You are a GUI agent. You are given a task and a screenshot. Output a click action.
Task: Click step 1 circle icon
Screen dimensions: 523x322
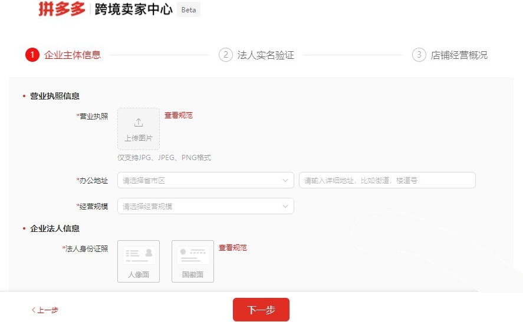click(x=32, y=55)
